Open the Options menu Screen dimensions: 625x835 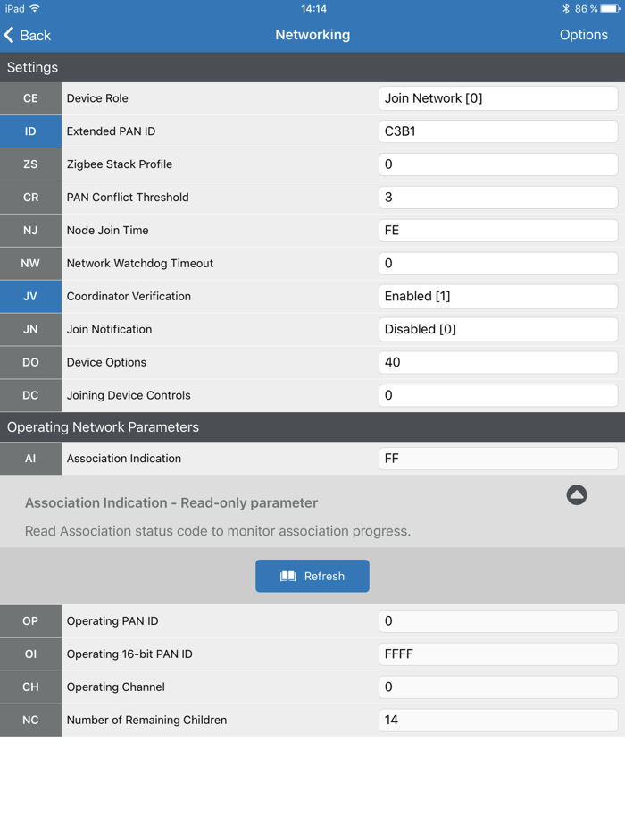[x=584, y=35]
